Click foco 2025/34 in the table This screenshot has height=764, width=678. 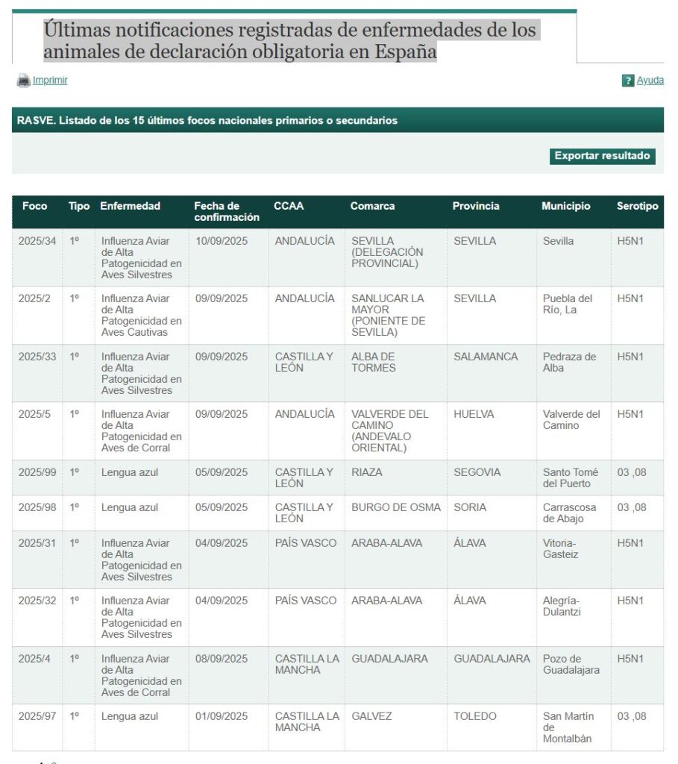coord(37,241)
